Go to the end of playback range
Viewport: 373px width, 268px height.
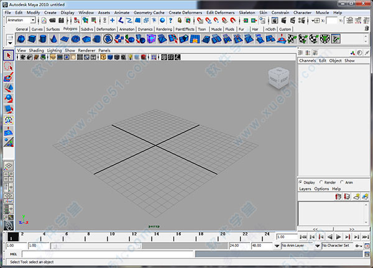coord(365,236)
